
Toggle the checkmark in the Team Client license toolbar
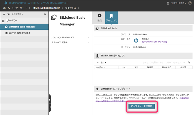tap(98, 62)
